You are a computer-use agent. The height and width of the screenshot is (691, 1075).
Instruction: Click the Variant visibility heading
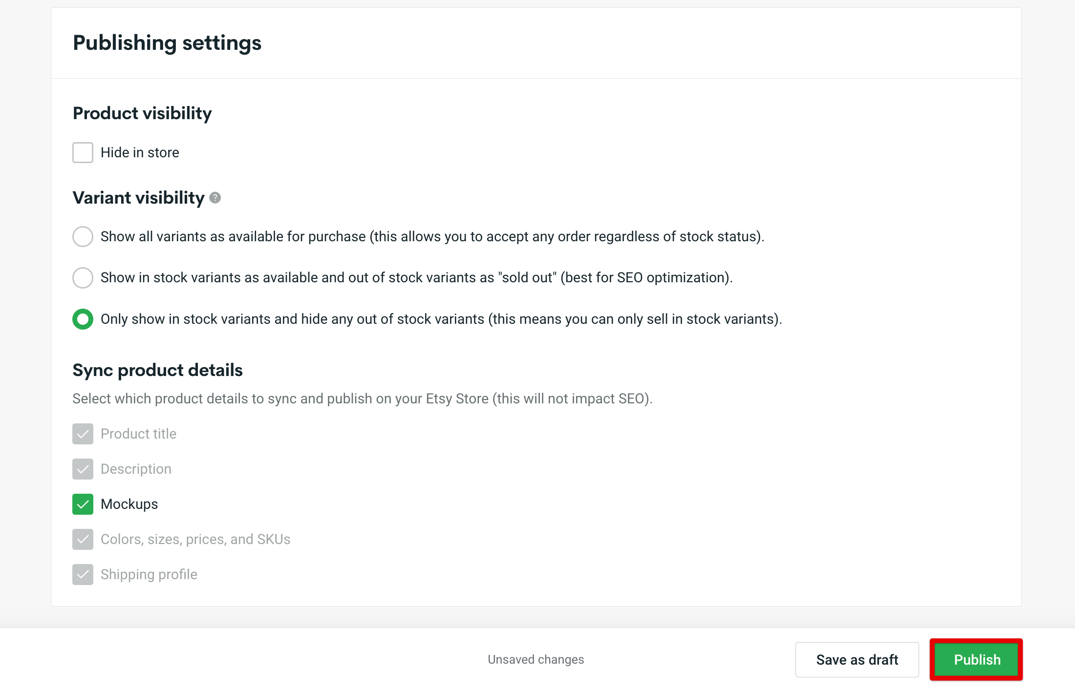click(138, 197)
